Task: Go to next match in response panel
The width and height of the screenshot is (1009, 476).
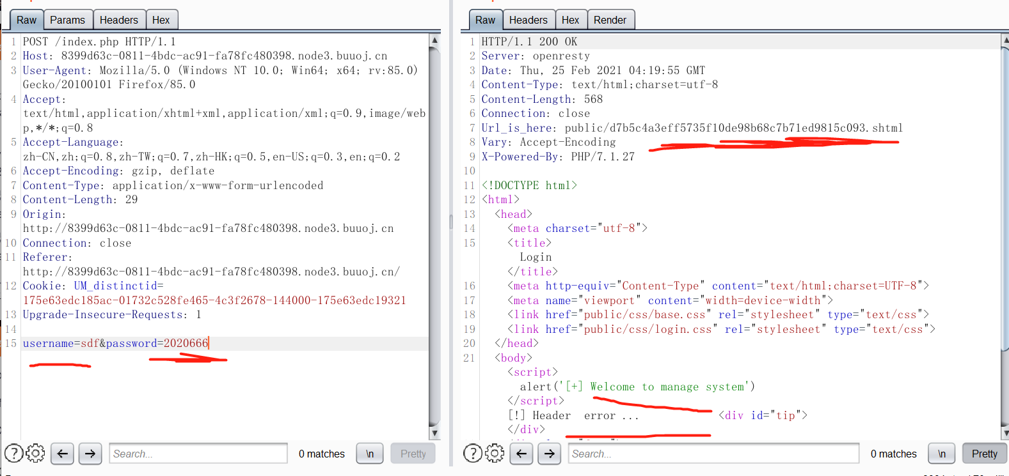Action: coord(550,454)
